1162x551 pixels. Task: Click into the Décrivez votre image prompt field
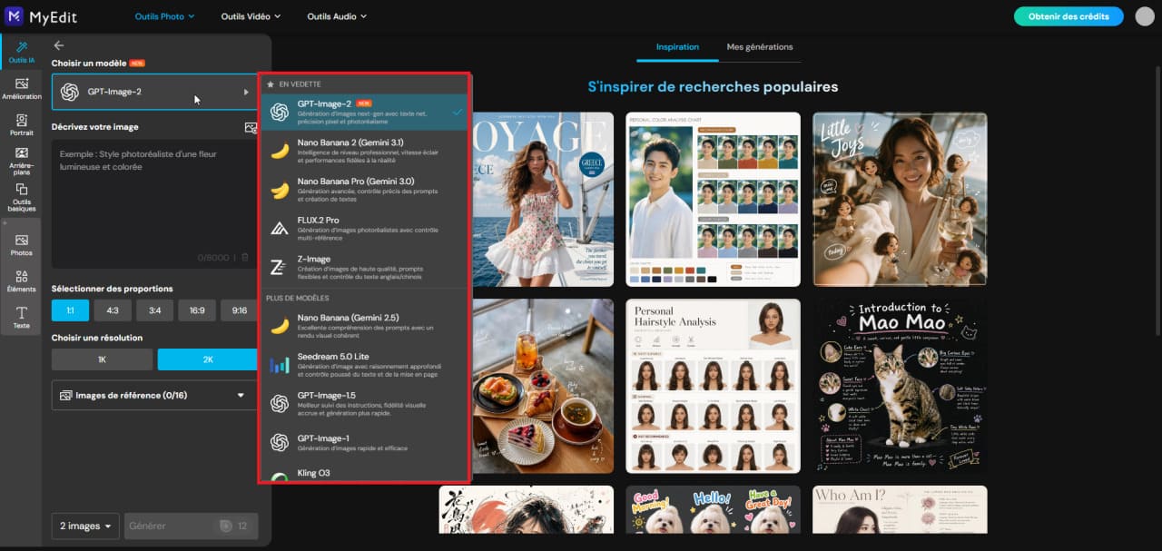(155, 204)
